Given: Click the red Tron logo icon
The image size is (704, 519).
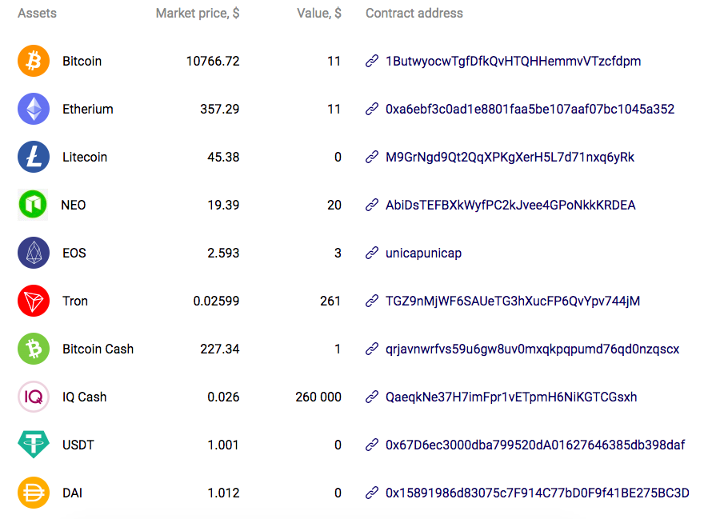Looking at the screenshot, I should point(34,301).
